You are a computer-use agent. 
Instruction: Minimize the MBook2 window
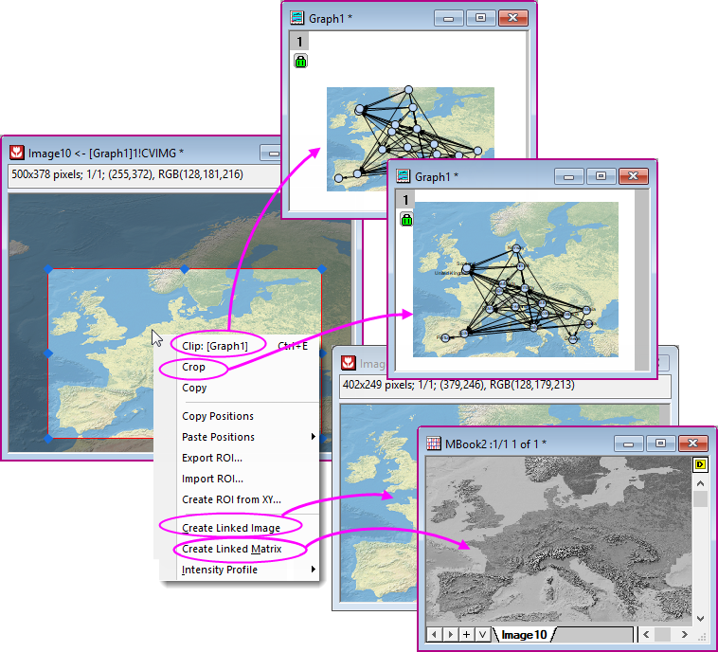click(x=629, y=444)
